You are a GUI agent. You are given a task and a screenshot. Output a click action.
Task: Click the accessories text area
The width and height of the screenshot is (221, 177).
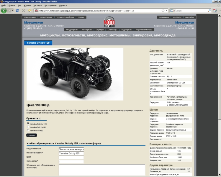click(102, 170)
